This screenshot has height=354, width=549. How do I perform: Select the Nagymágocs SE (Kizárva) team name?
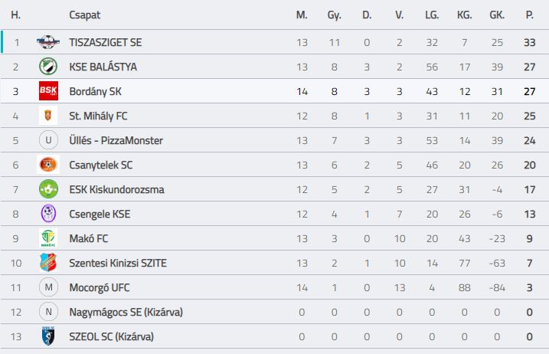(126, 313)
